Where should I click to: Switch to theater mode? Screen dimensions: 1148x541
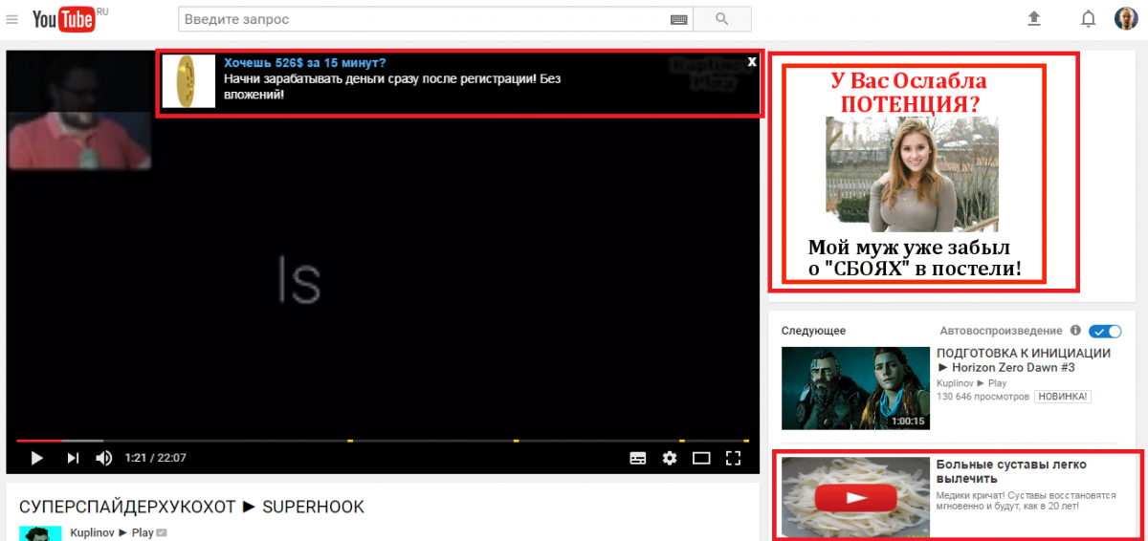[701, 458]
